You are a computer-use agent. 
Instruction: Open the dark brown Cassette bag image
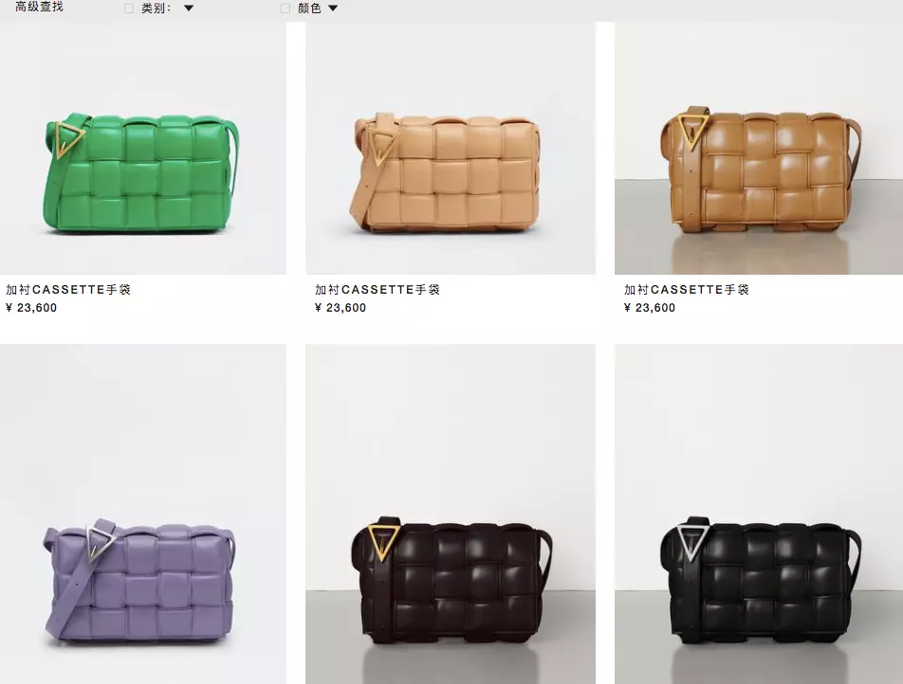coord(451,513)
